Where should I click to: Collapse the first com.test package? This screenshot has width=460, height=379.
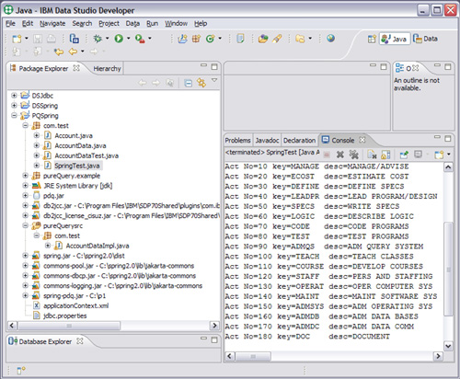(x=25, y=125)
